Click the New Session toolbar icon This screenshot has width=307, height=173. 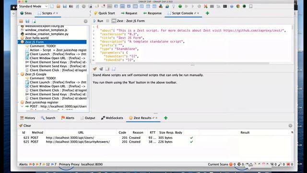52,6
